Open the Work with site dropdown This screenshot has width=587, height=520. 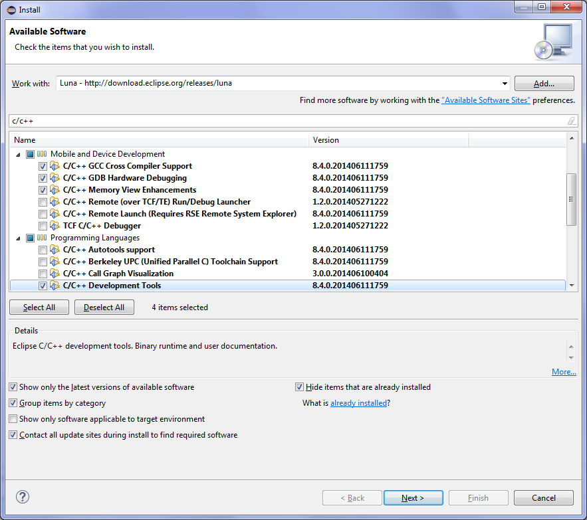[505, 84]
